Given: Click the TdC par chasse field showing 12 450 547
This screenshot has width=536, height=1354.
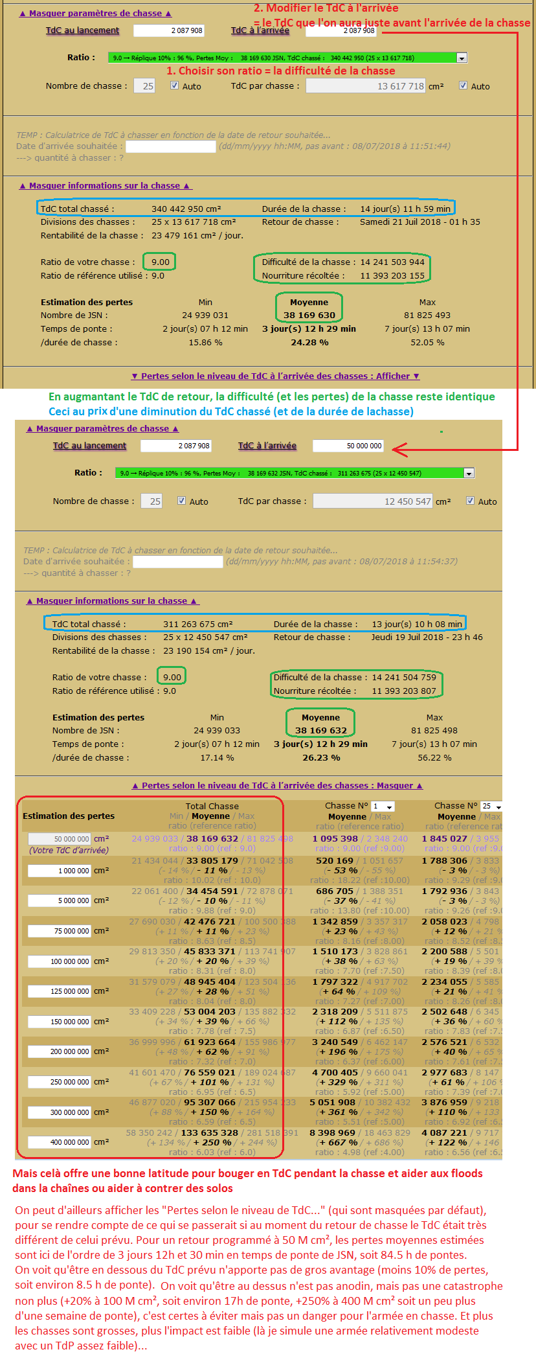Looking at the screenshot, I should [374, 501].
